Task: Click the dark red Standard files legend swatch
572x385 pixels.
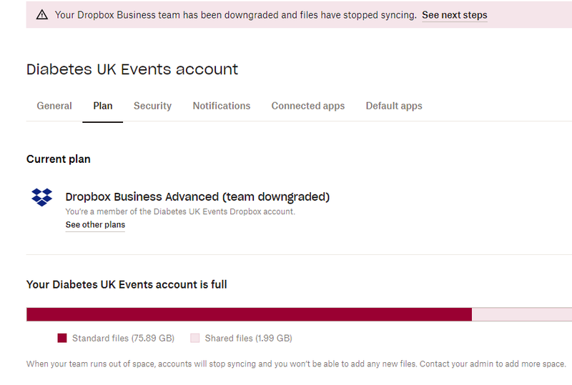Action: pyautogui.click(x=61, y=338)
